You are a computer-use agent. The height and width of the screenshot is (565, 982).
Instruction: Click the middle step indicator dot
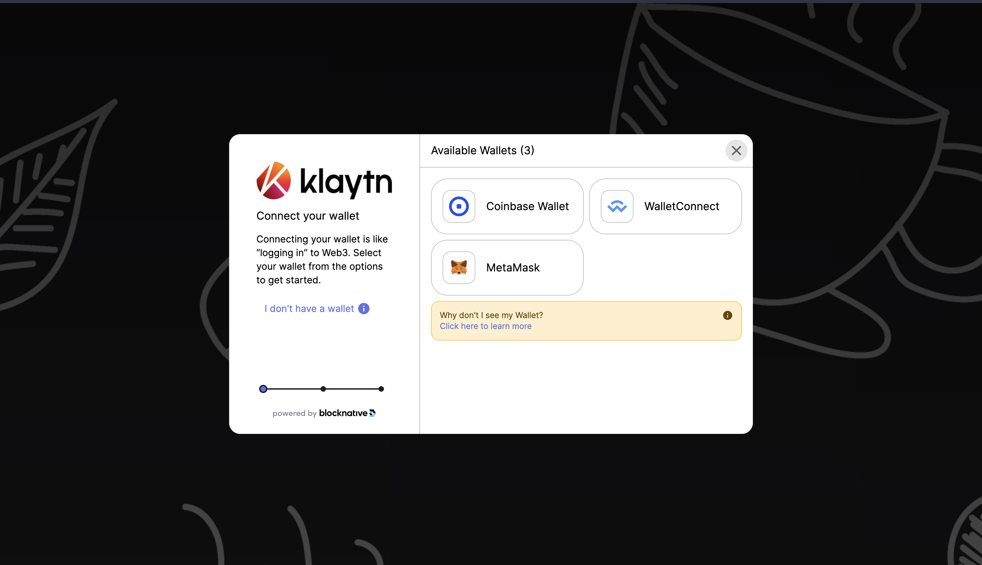[x=323, y=389]
